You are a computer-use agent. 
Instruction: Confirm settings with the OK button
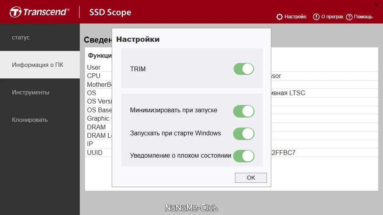[x=251, y=178]
